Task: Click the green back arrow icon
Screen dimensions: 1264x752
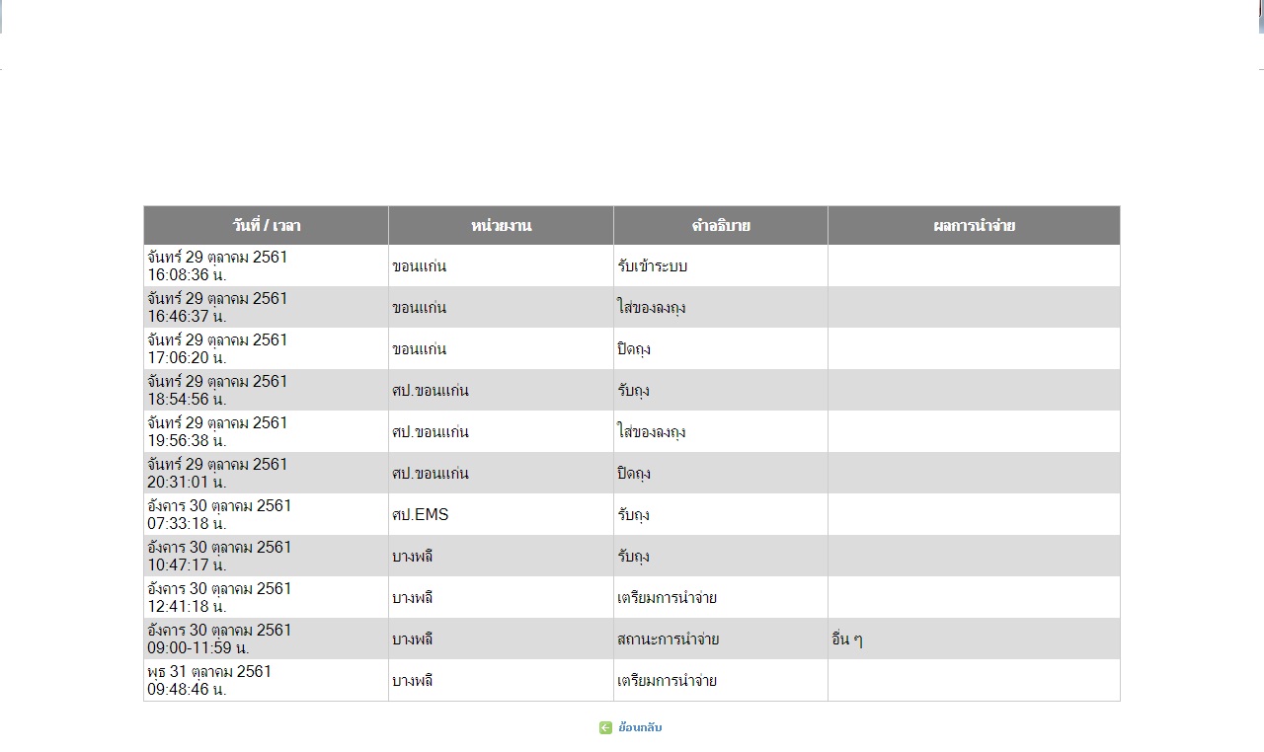Action: point(605,727)
